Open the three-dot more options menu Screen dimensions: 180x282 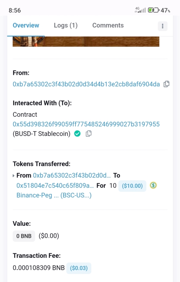click(162, 26)
